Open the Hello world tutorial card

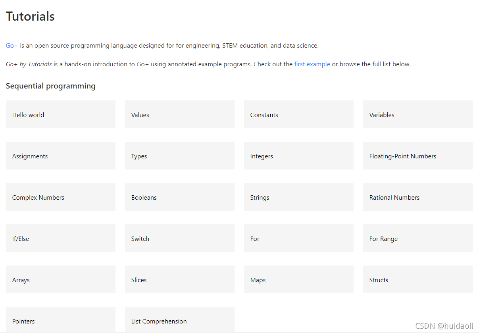click(61, 114)
